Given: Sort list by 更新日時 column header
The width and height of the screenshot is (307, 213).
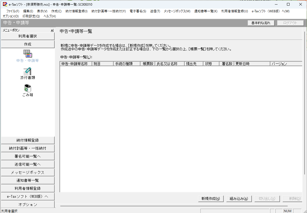Looking at the screenshot, I should pyautogui.click(x=252, y=64).
